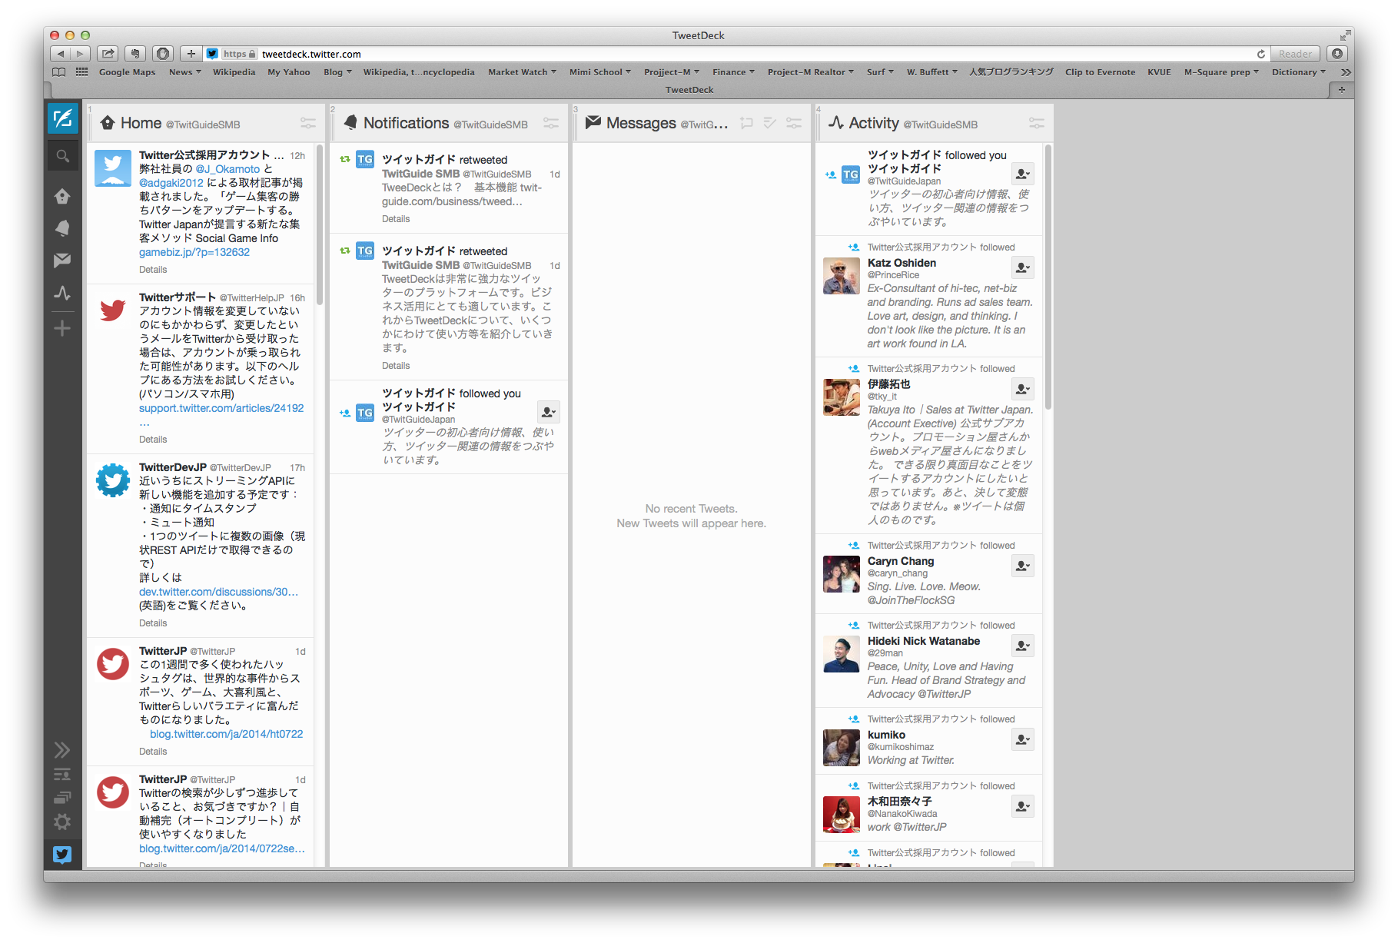Open the Lists icon in the sidebar
Viewport: 1398px width, 943px height.
62,775
